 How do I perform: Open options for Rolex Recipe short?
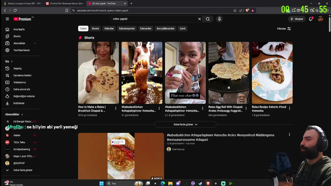(289, 108)
